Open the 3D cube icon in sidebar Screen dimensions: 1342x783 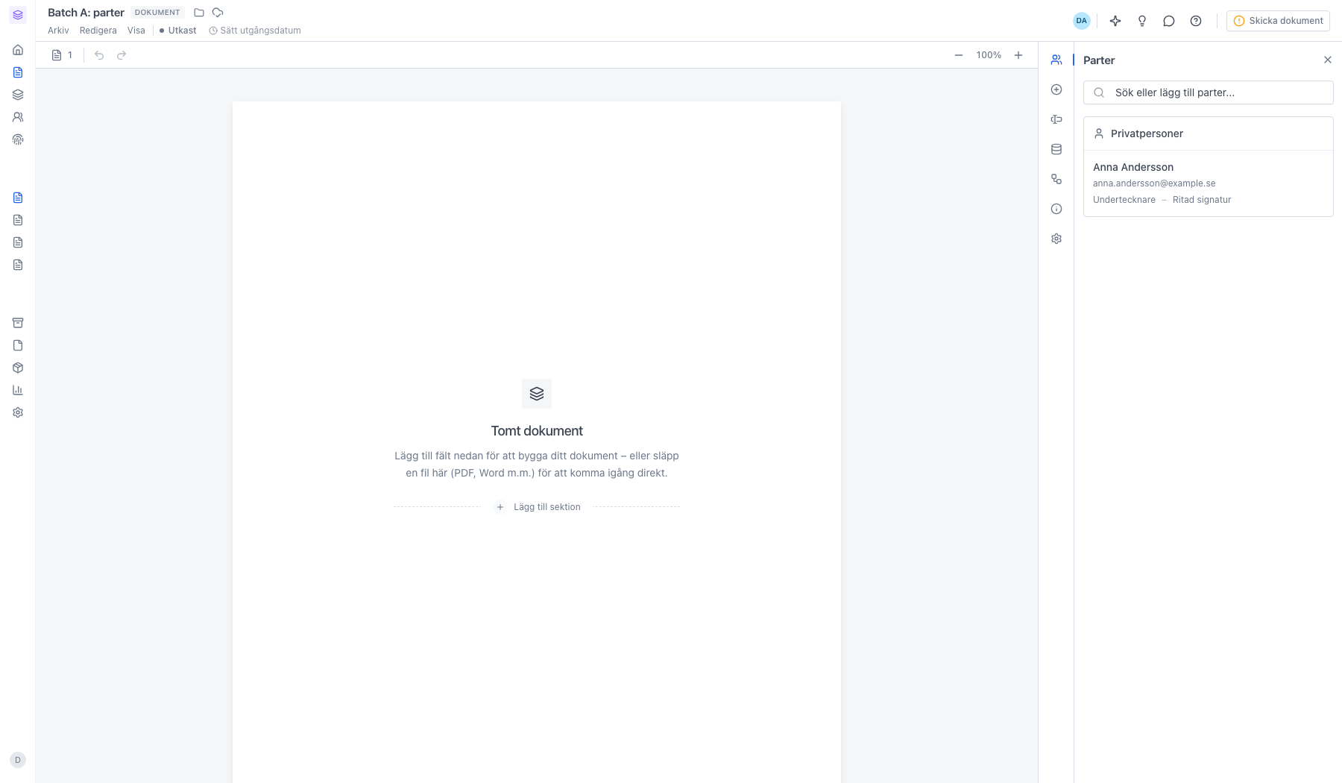pyautogui.click(x=18, y=368)
